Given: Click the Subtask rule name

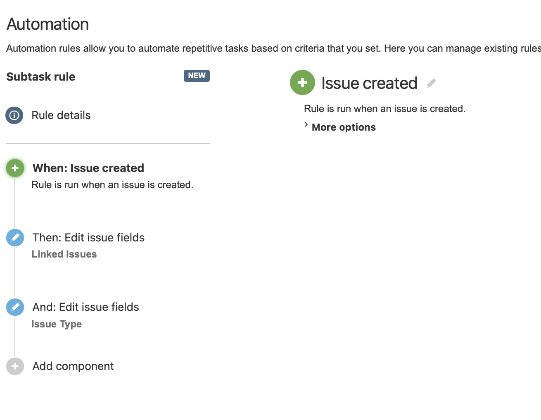Looking at the screenshot, I should tap(40, 76).
